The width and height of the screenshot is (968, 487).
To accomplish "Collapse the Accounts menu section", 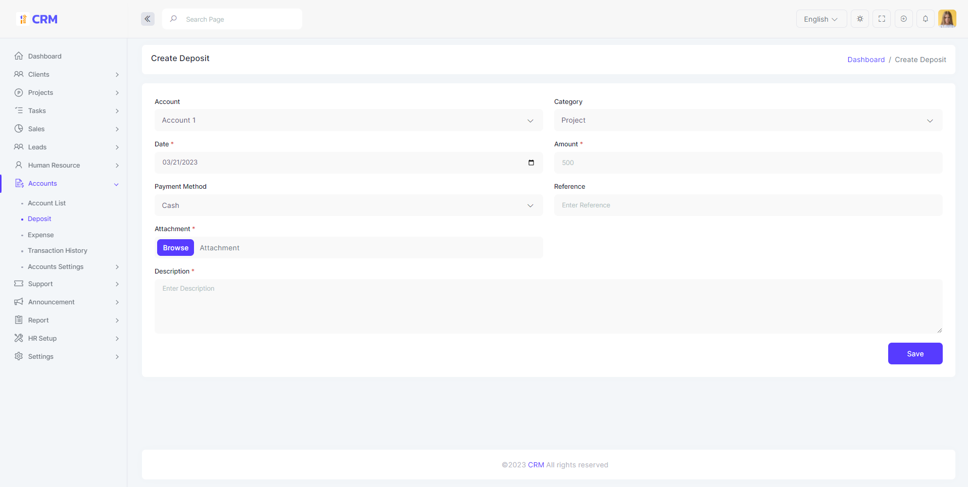I will 116,184.
